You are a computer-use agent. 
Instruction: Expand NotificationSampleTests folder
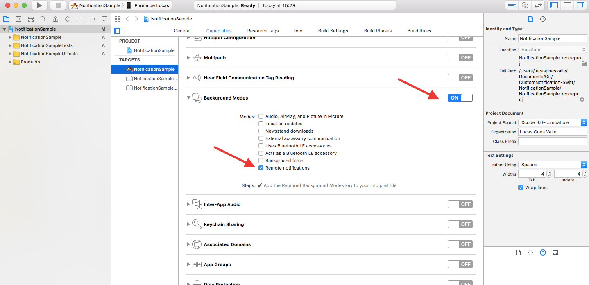(x=10, y=45)
